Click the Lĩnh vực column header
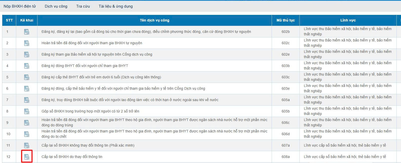 pos(348,20)
